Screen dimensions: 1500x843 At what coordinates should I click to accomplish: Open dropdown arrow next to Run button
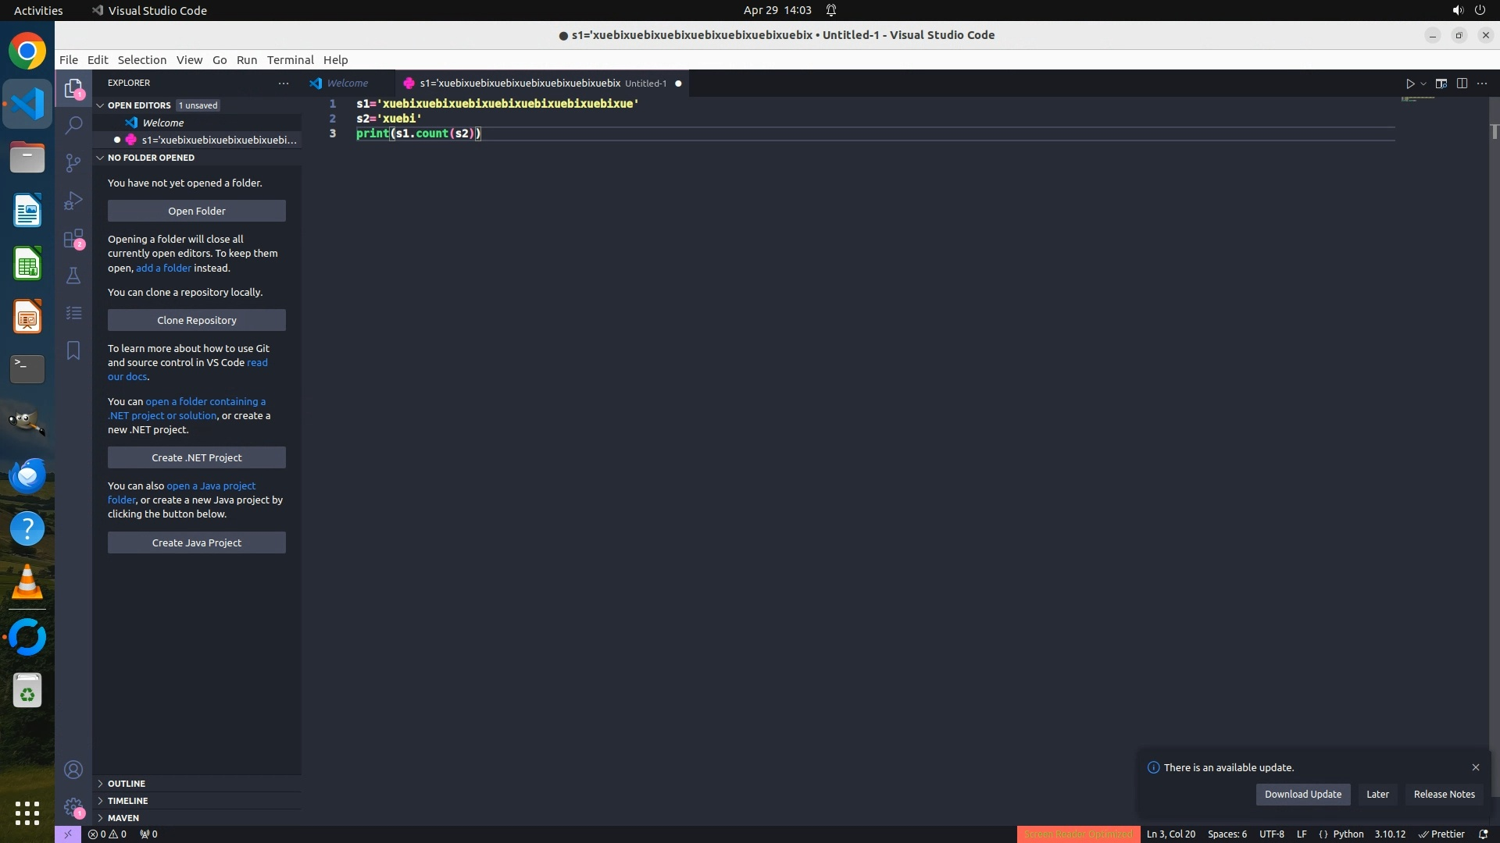pos(1423,84)
